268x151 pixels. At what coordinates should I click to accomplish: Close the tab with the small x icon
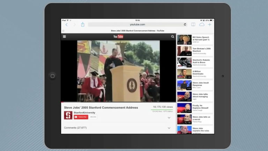pyautogui.click(x=63, y=31)
